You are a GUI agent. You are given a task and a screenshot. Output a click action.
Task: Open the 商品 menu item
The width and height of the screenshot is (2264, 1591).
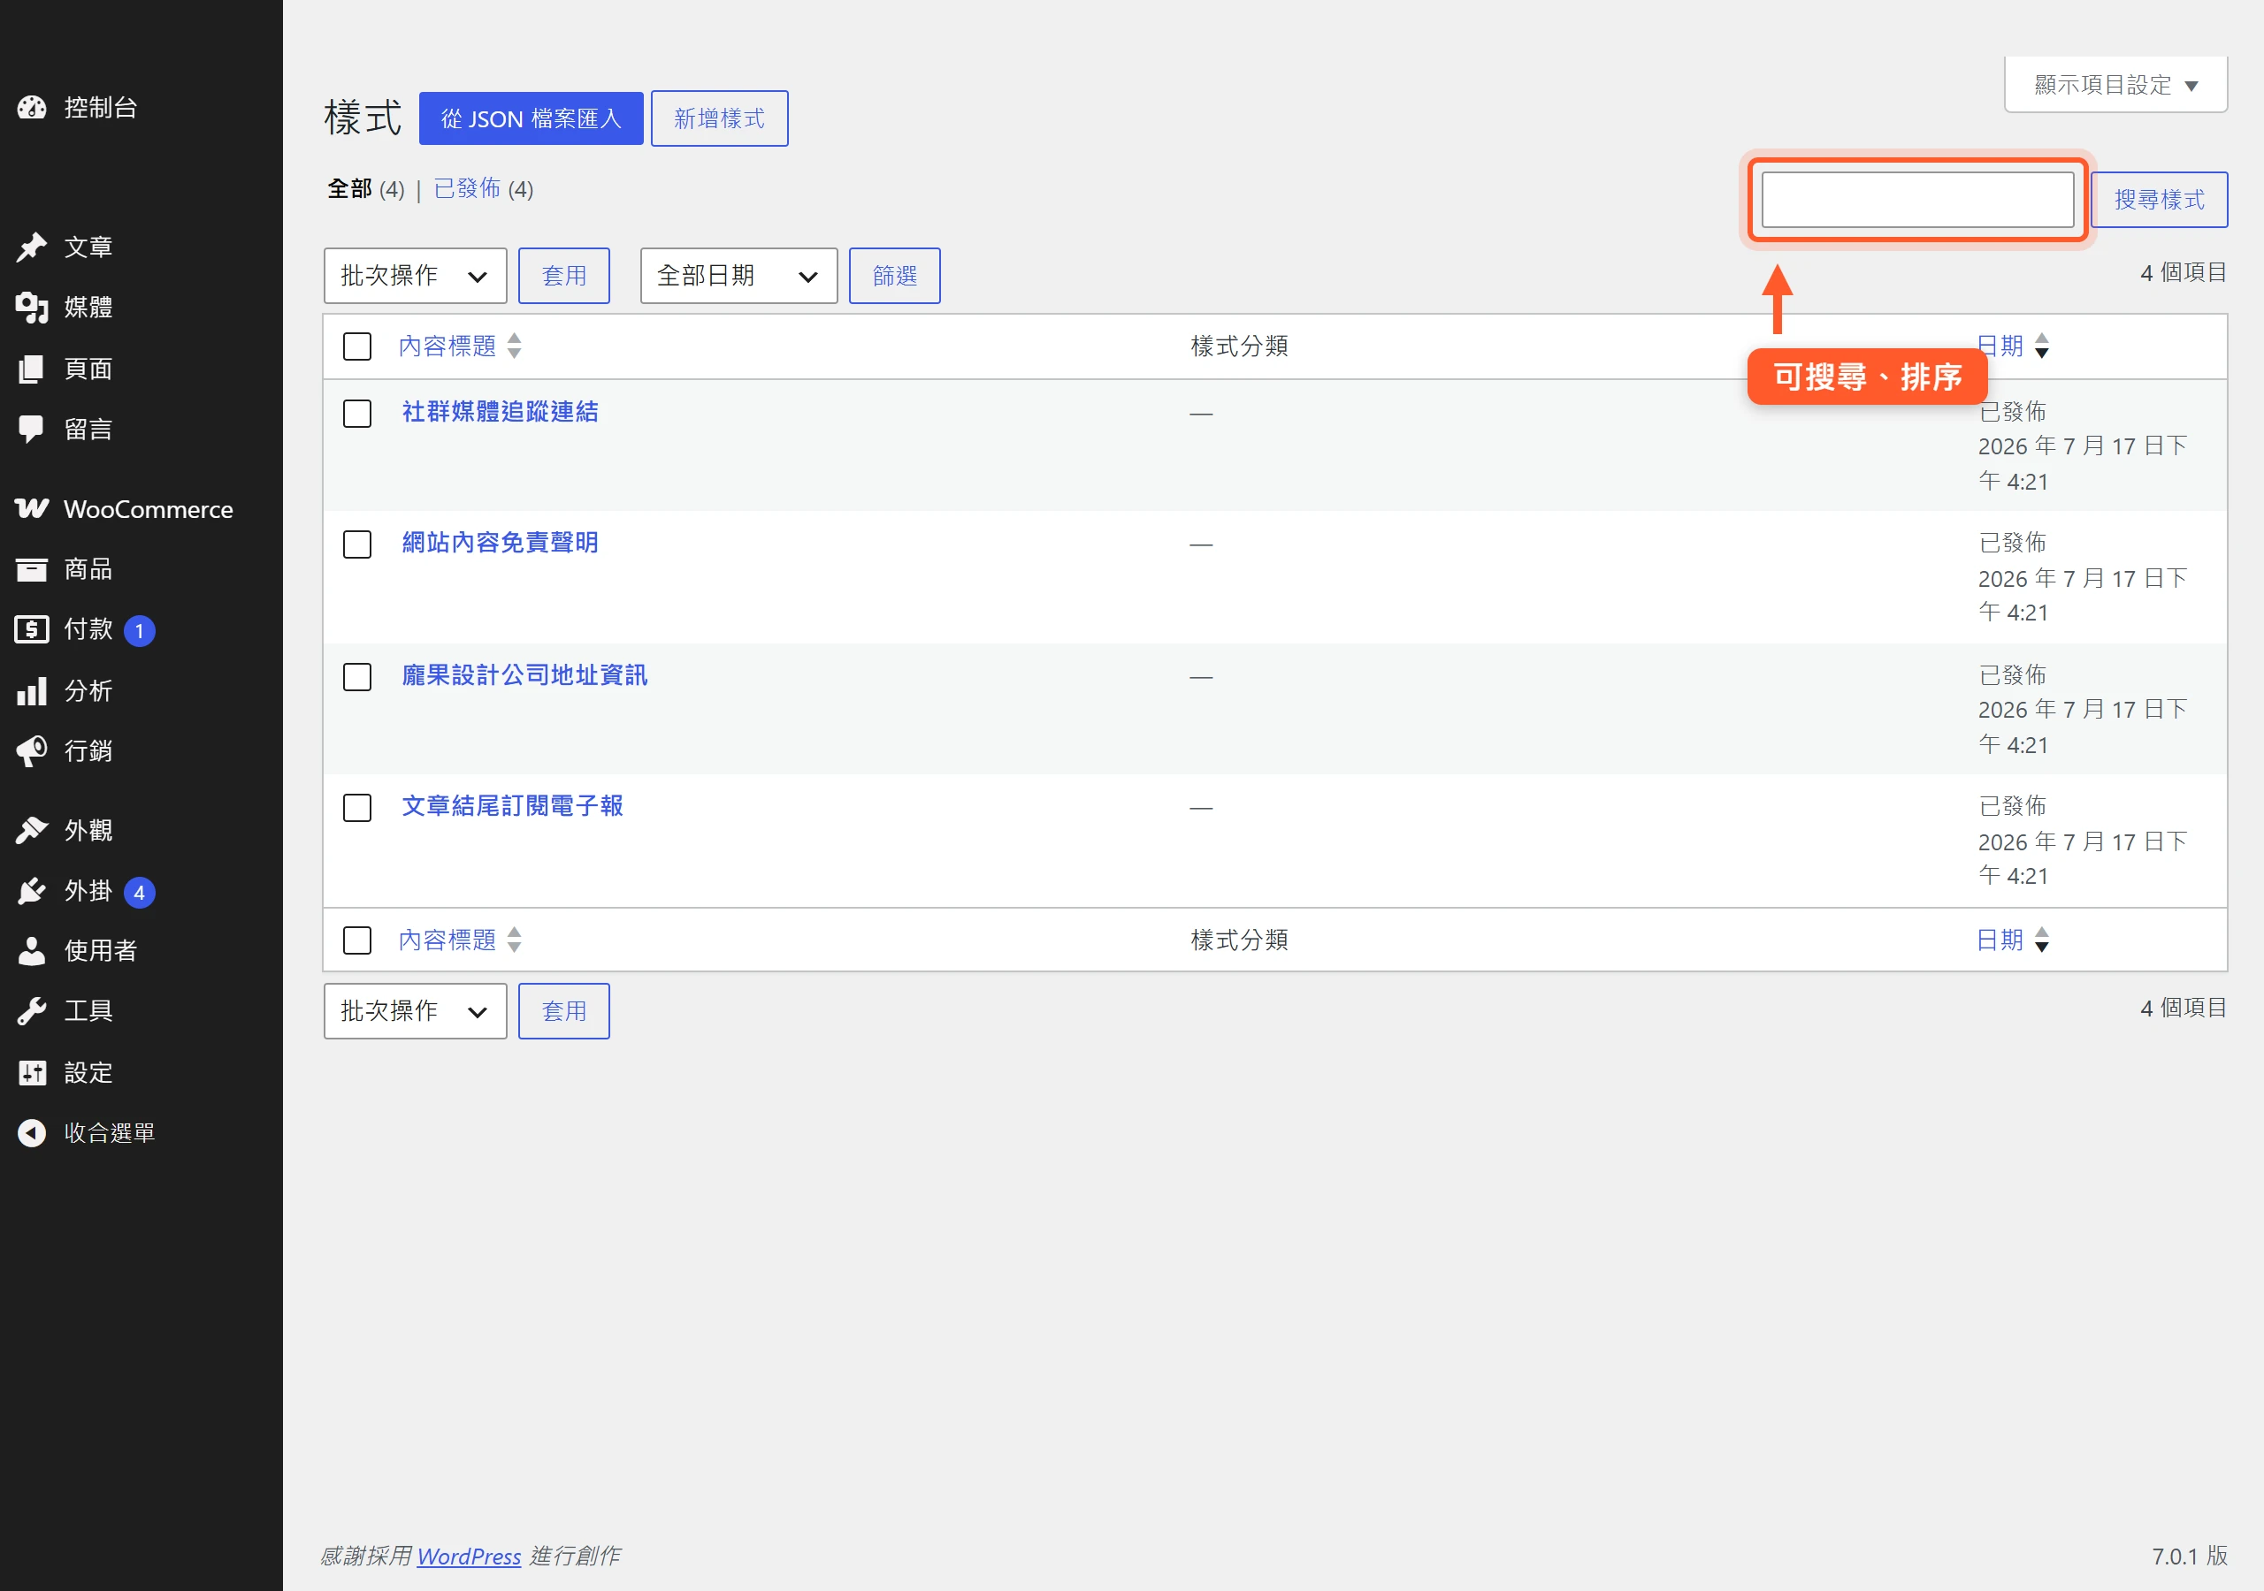click(141, 568)
